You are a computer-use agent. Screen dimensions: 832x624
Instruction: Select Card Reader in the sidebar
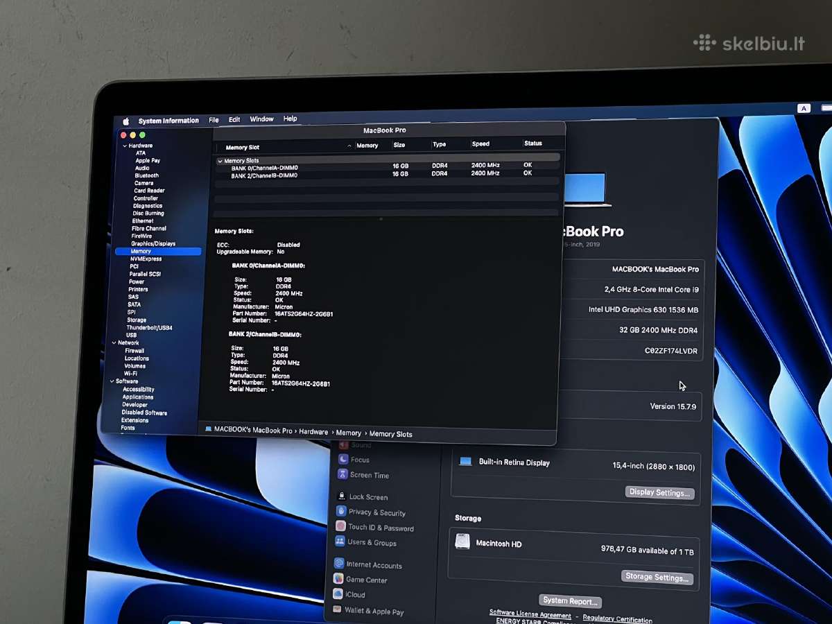tap(149, 191)
